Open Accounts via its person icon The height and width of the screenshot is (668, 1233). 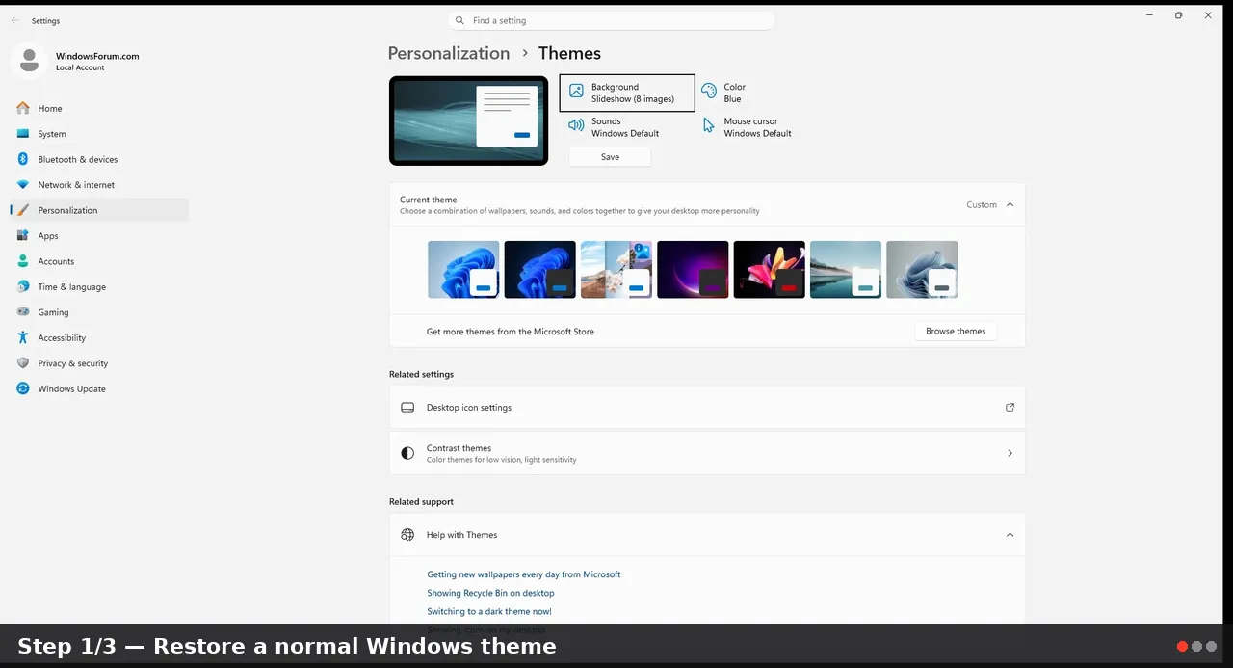23,261
